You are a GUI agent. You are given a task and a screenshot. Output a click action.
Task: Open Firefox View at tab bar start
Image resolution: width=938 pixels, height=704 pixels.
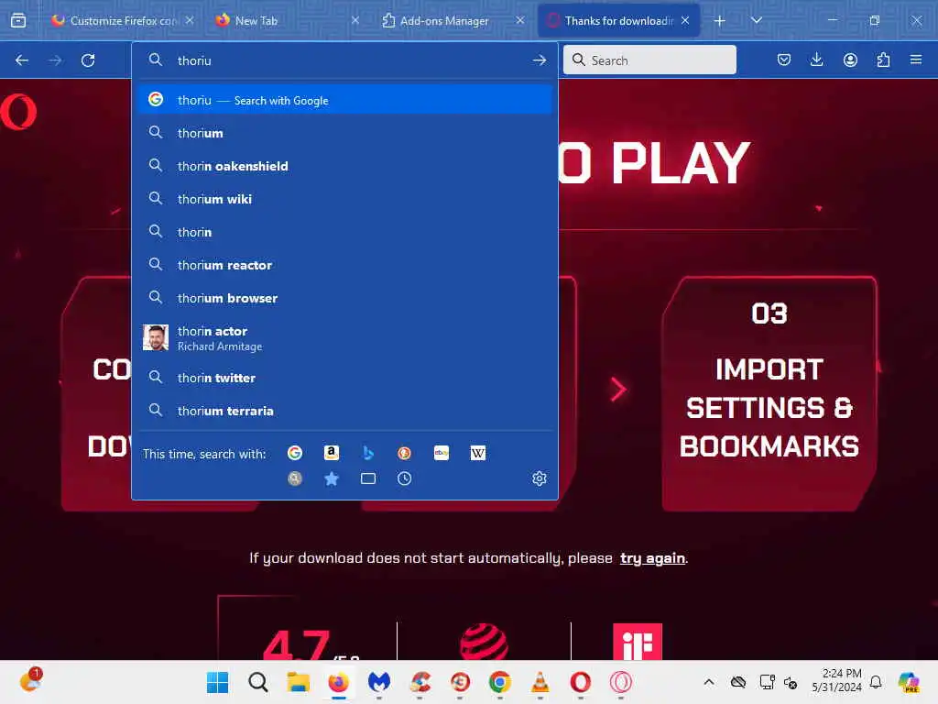coord(18,20)
